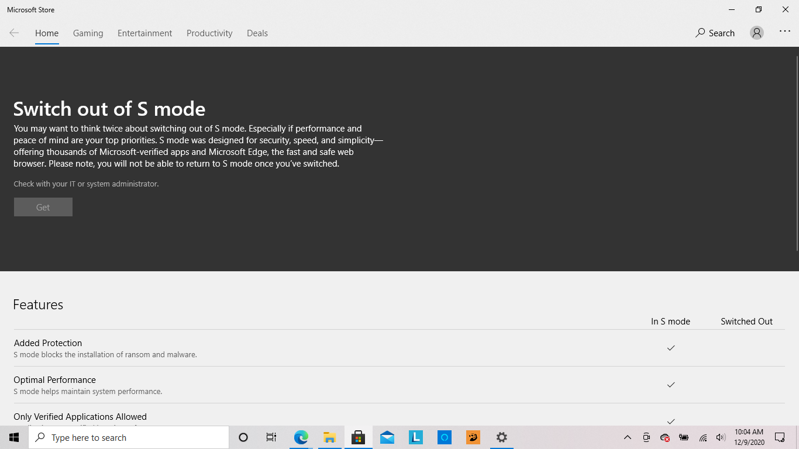Click the Added Protection feature title
799x449 pixels.
tap(48, 343)
